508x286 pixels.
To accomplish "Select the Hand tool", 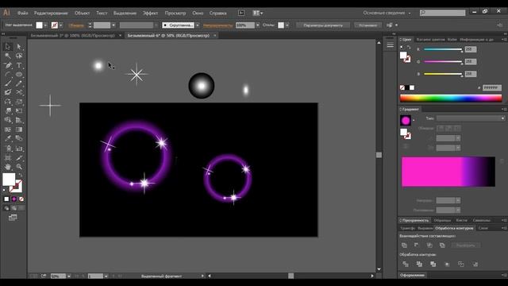I will [8, 167].
